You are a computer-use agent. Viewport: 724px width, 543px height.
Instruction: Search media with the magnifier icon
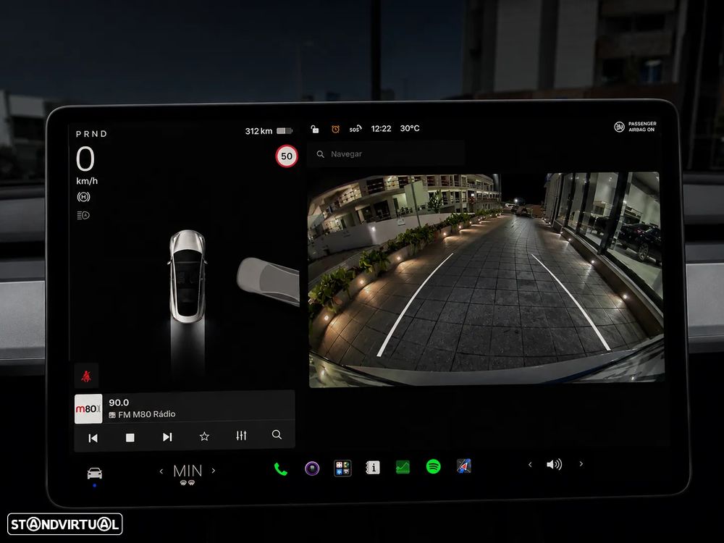tap(277, 434)
